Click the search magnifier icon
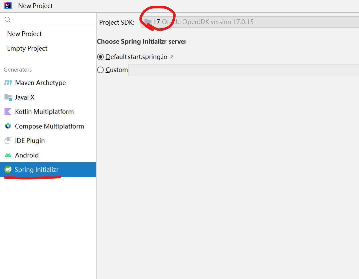The width and height of the screenshot is (359, 279). pyautogui.click(x=8, y=20)
